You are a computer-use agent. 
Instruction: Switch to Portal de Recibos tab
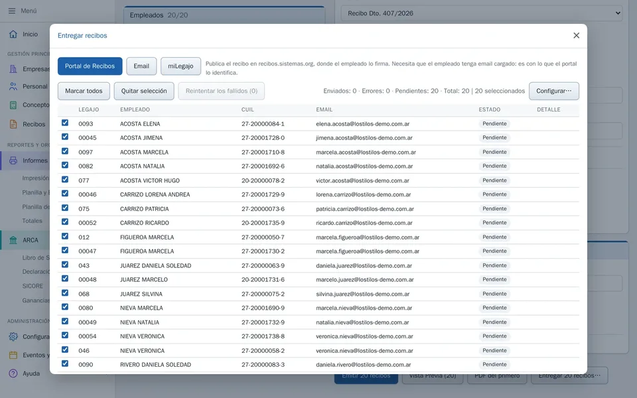point(90,66)
